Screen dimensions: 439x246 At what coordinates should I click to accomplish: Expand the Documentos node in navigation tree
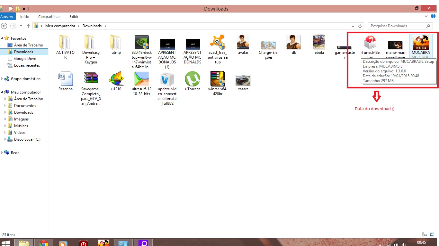click(x=5, y=106)
